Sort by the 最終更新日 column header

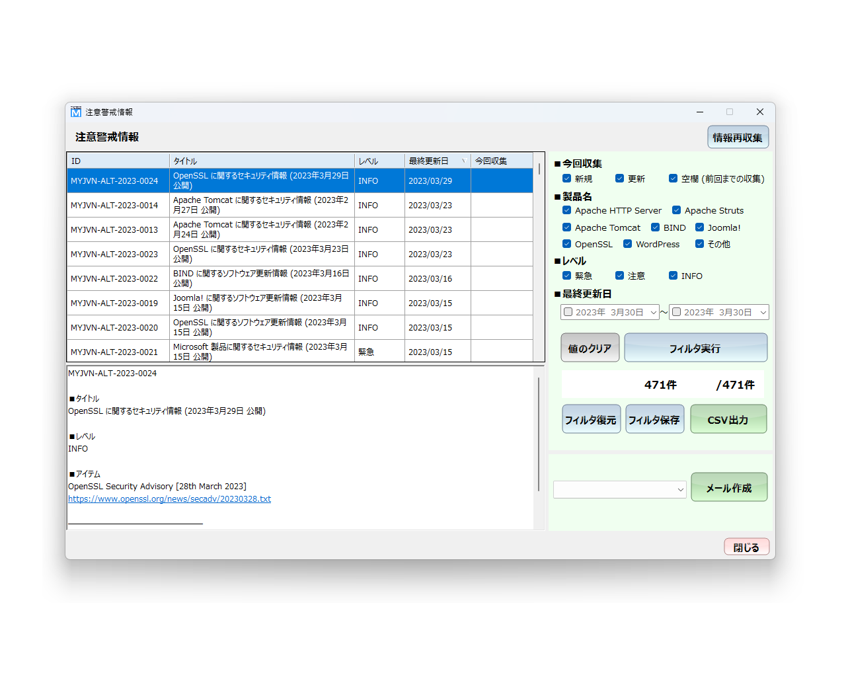(438, 161)
